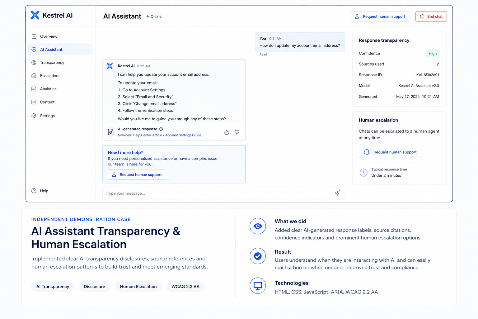The width and height of the screenshot is (478, 319).
Task: Click the High confidence badge
Action: (x=433, y=53)
